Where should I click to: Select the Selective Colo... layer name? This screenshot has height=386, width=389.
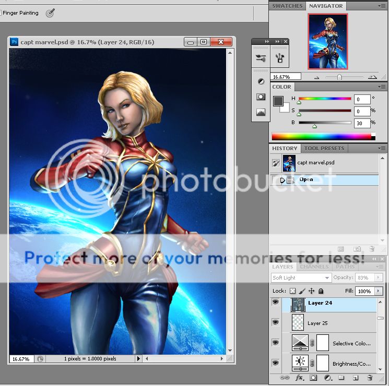pyautogui.click(x=351, y=343)
